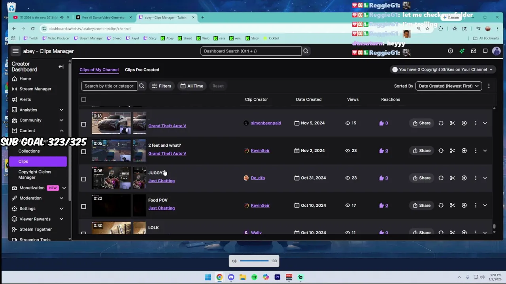The image size is (506, 284).
Task: Open Grand Theft Auto V link for 2 feet clip
Action: click(x=167, y=153)
